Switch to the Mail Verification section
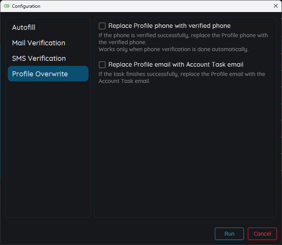 tap(38, 43)
